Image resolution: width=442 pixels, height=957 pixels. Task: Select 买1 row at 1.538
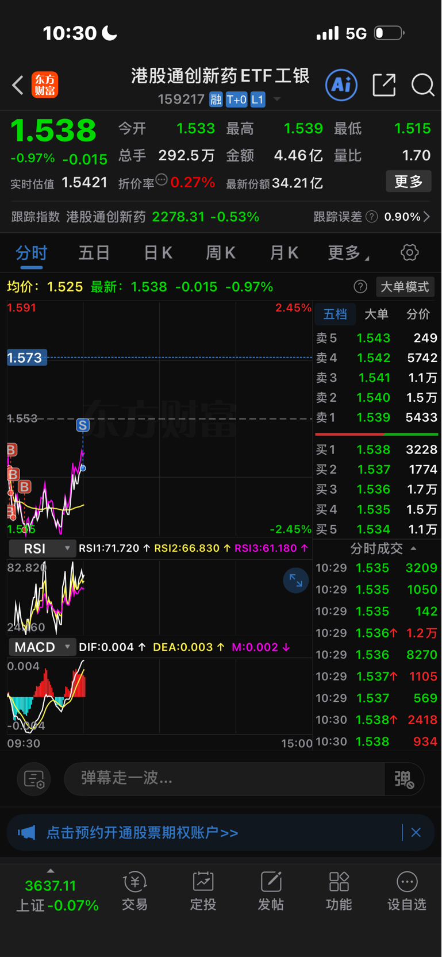(376, 449)
